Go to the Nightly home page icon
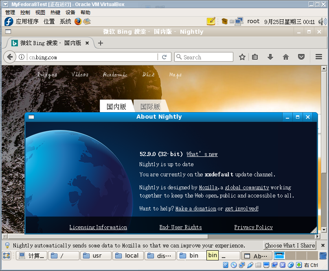329x271 pixels. [x=286, y=57]
